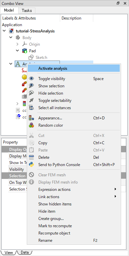Switch to the Model tab
Screen dimensions: 129x256
9,10
